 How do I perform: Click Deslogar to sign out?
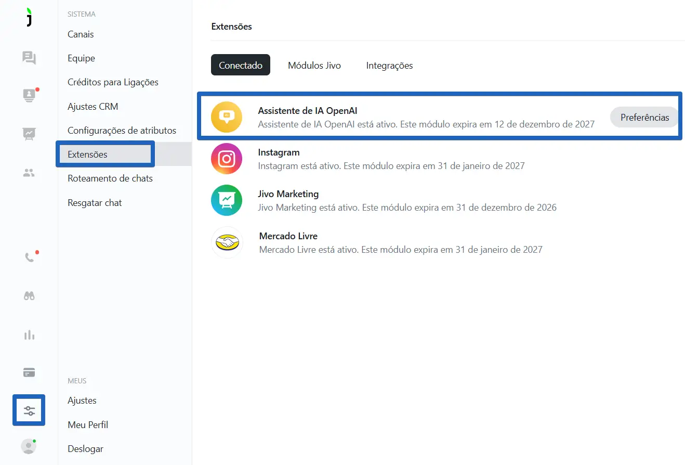click(x=85, y=449)
